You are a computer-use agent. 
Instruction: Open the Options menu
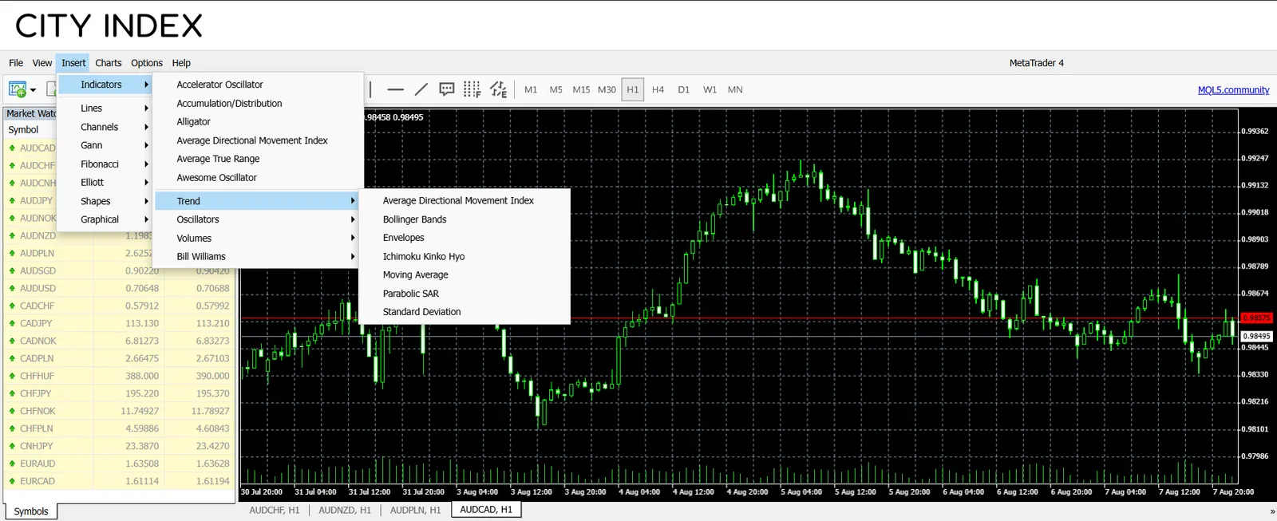(x=147, y=63)
